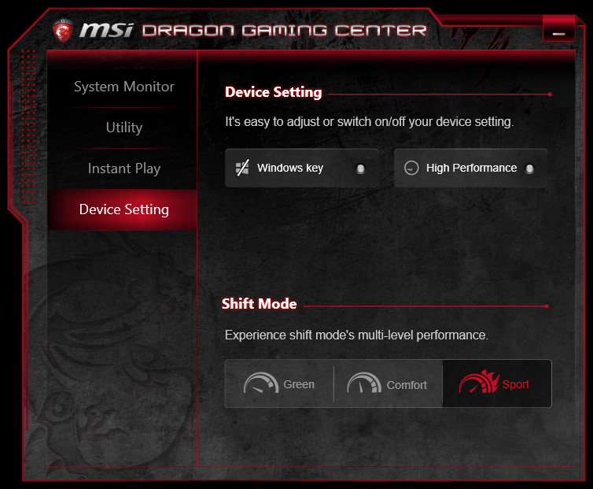
Task: Choose the Green shift mode label
Action: (299, 384)
